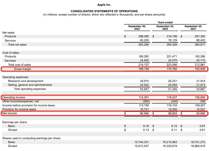Click the September 30, 2023 column header
209x151 pixels.
(137, 28)
